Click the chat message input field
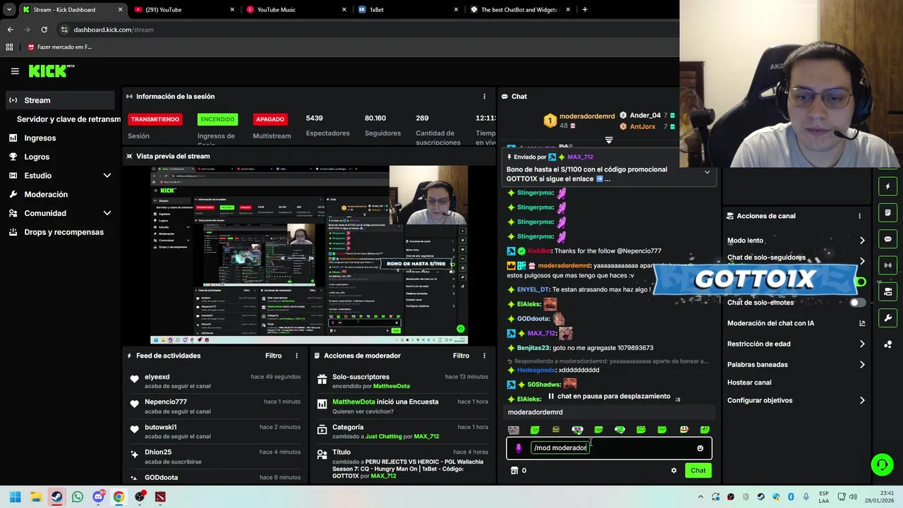The image size is (903, 508). 609,448
